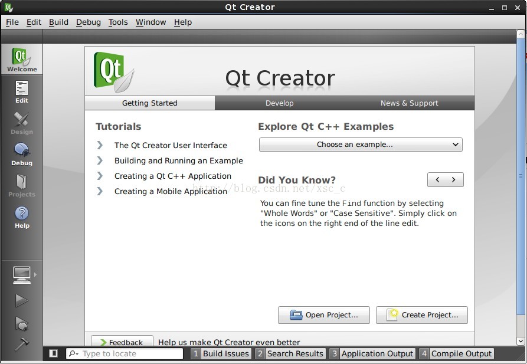This screenshot has width=527, height=364.
Task: Maximize the Qt Creator window
Action: [504, 8]
